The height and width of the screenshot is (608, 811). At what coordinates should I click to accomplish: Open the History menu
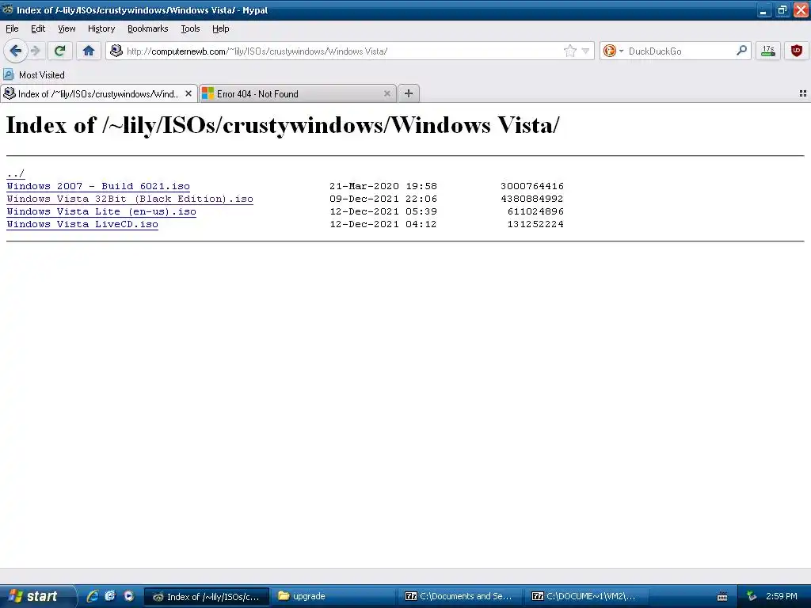point(101,29)
